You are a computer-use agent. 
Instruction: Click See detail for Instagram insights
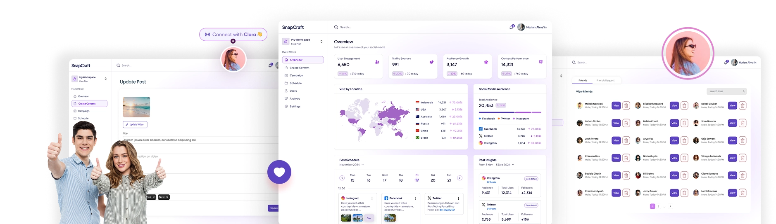[x=531, y=179]
